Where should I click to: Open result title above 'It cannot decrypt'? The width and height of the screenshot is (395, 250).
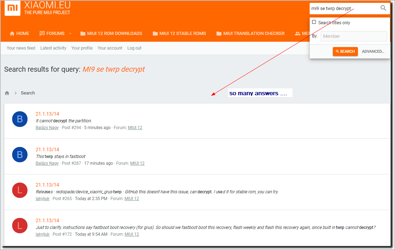tap(47, 114)
